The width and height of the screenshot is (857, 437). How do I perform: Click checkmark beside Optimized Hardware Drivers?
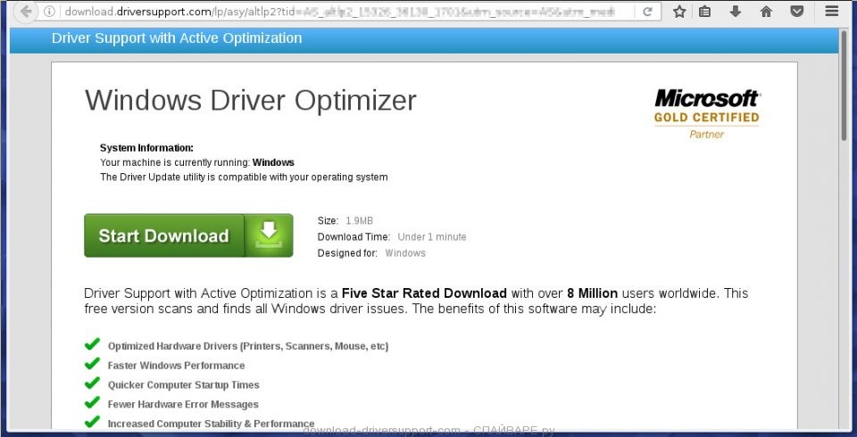[91, 344]
